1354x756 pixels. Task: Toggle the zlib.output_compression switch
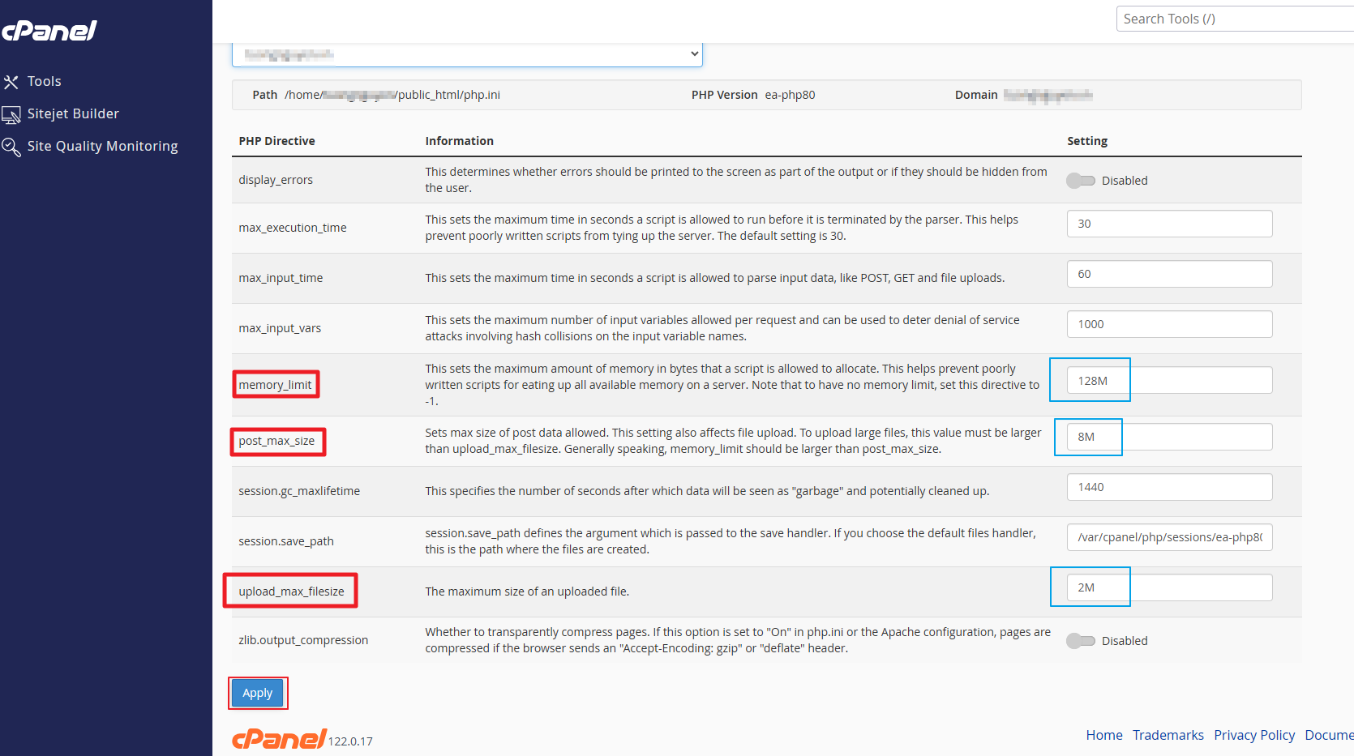click(1080, 641)
